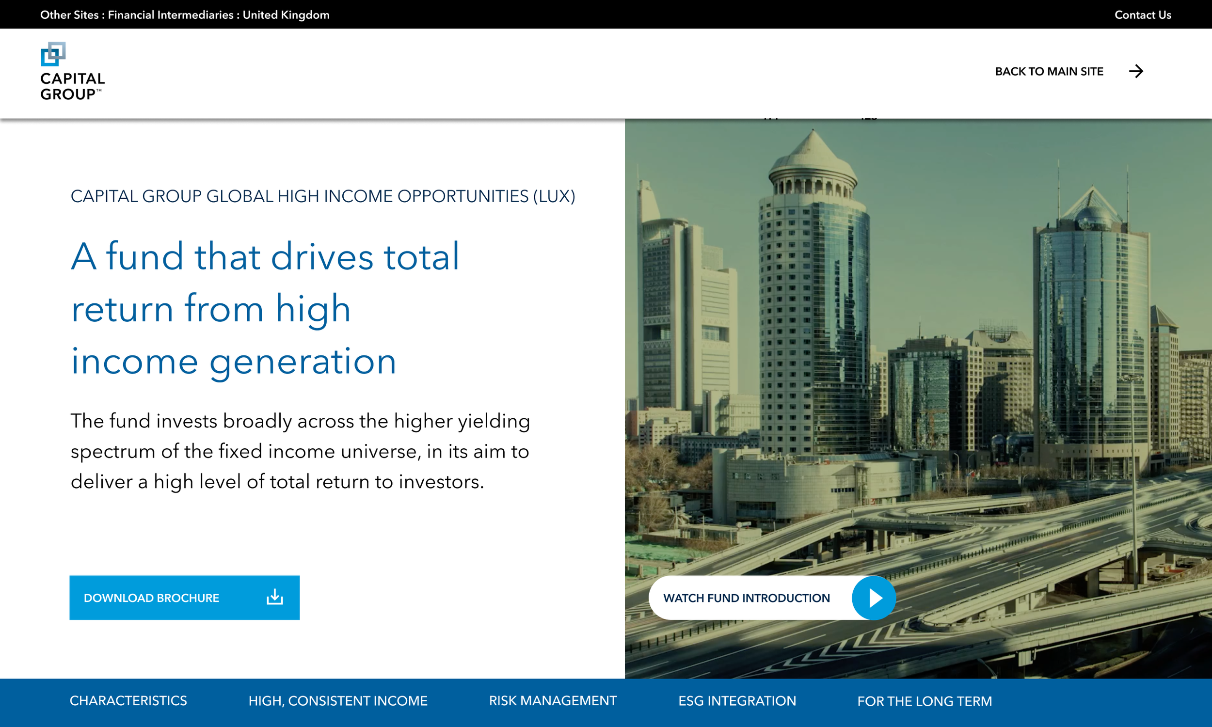Play the fund introduction video
This screenshot has height=727, width=1212.
tap(773, 597)
